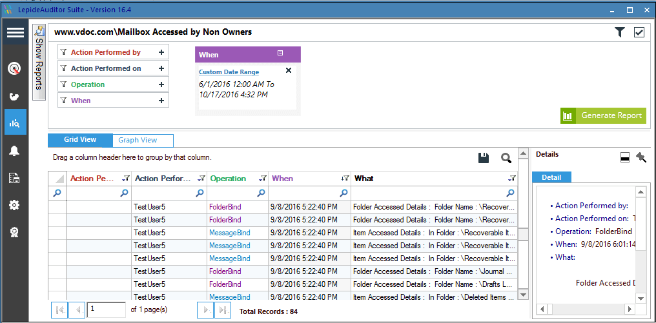The height and width of the screenshot is (323, 656).
Task: Remove the Custom Date Range filter
Action: pos(288,70)
